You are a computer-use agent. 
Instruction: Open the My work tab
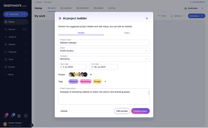tap(52, 8)
